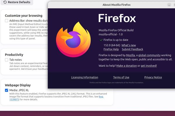Uncheck the Media: JPEG XL checkbox

(x=6, y=90)
